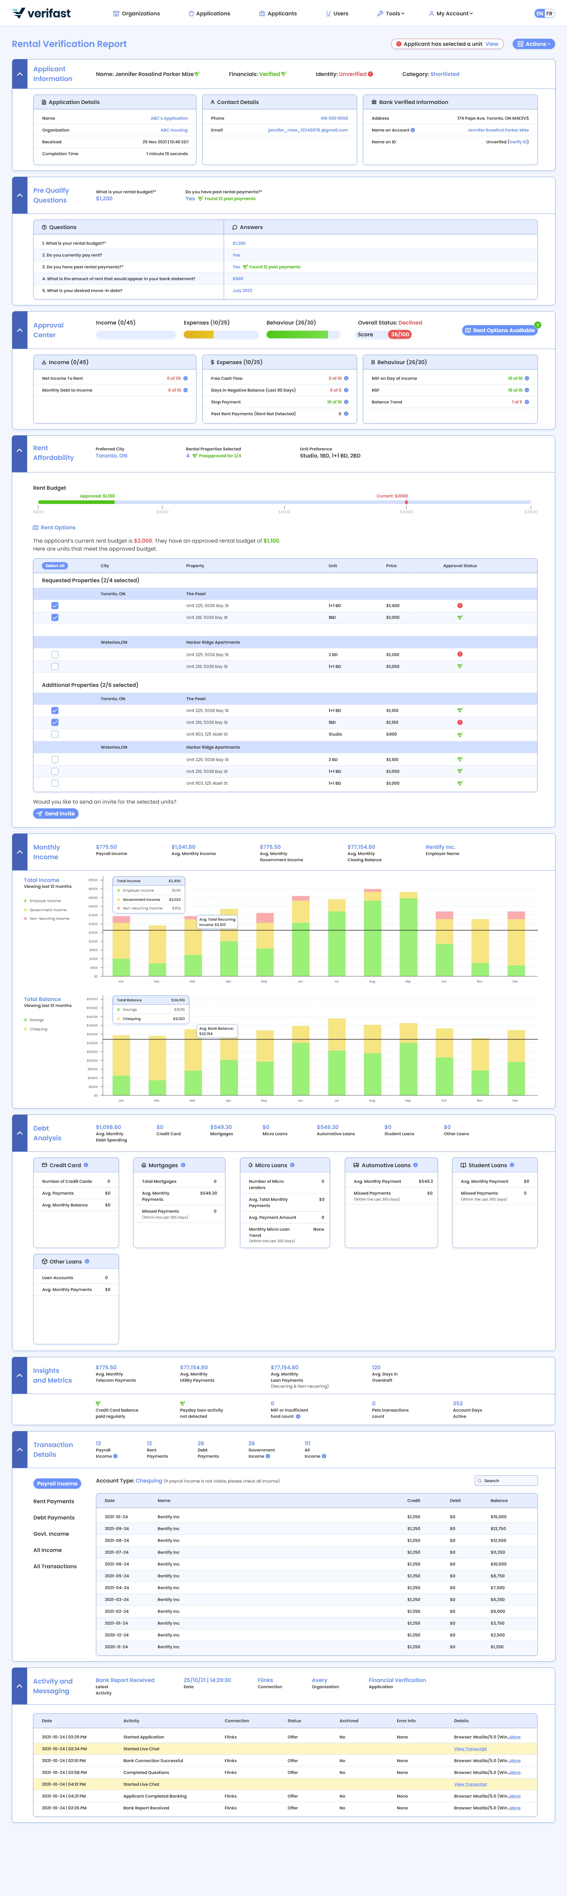
Task: Click the transactions Search field
Action: tap(506, 1481)
